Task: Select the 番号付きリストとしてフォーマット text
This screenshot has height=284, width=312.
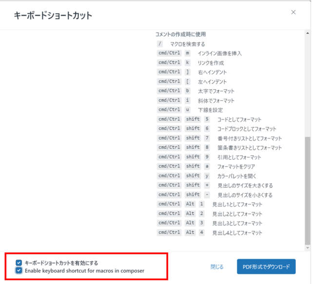Action: (x=250, y=138)
